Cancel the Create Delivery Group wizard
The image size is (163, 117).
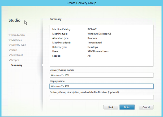146,107
